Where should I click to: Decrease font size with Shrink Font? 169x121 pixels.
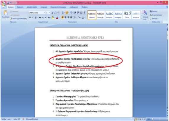(55, 13)
